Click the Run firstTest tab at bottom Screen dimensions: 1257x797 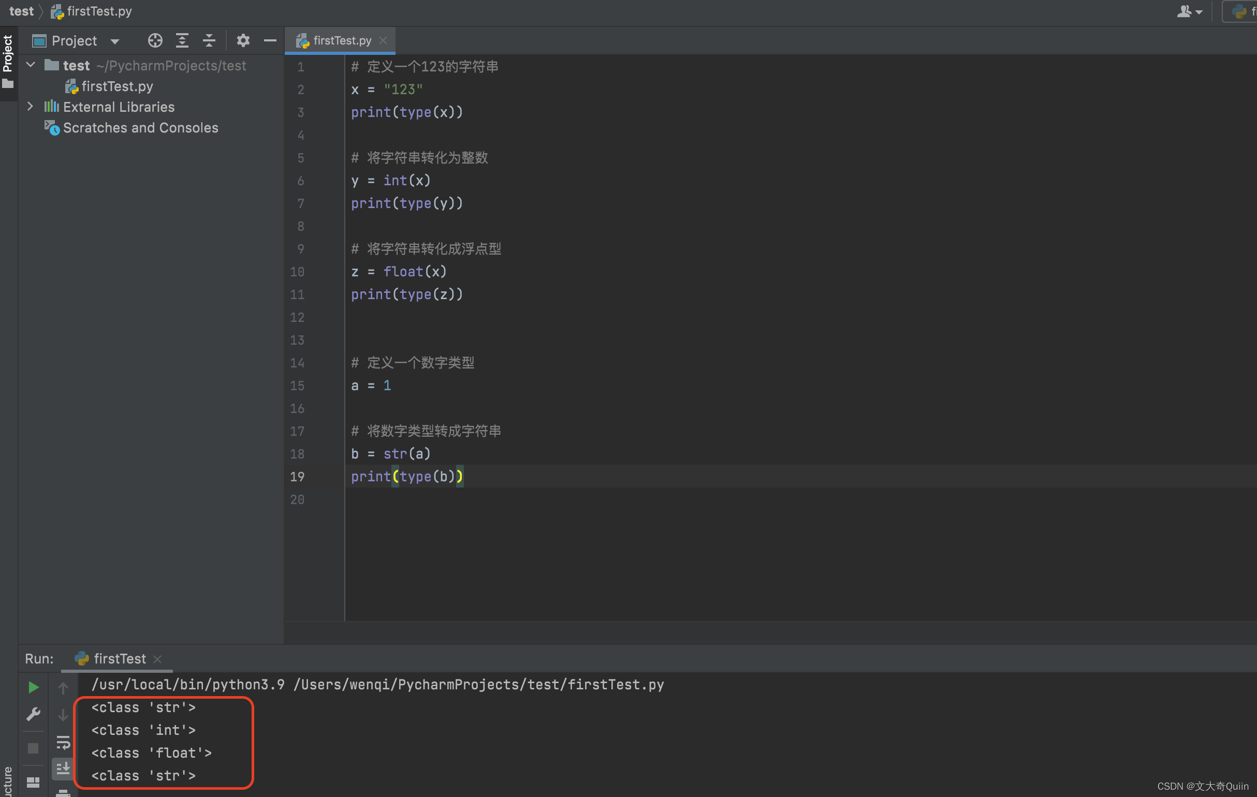pos(119,659)
